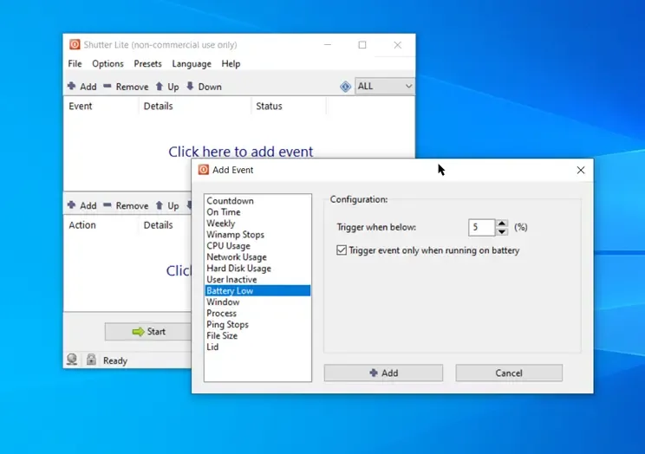Select Window in the event list
645x454 pixels.
coord(257,302)
